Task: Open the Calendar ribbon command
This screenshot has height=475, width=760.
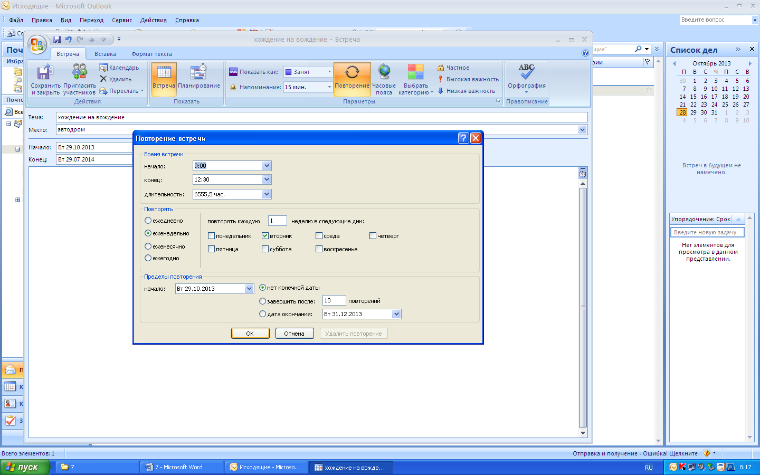Action: 119,68
